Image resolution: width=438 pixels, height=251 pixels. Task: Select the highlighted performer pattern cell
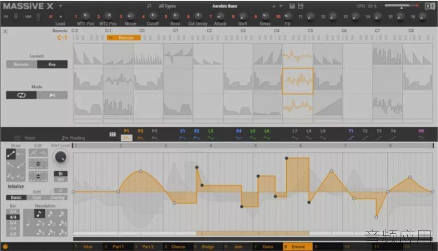[298, 81]
